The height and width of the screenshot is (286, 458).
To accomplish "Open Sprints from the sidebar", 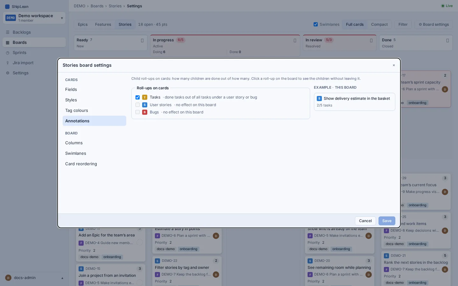I will [x=34, y=53].
